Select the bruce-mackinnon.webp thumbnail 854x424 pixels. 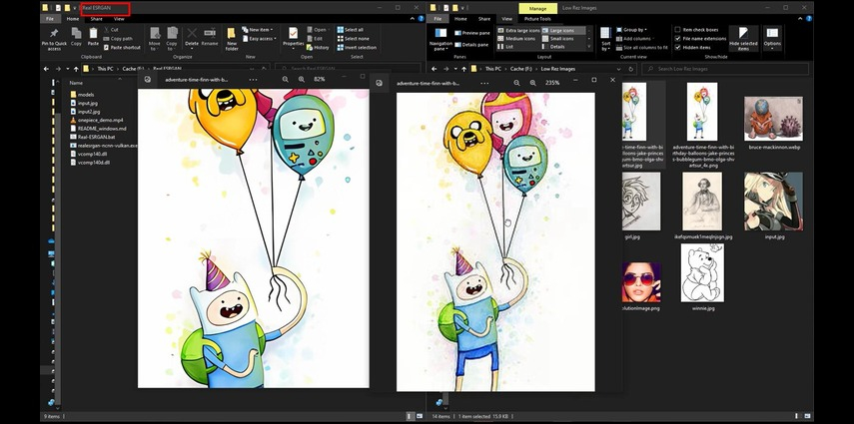tap(773, 119)
